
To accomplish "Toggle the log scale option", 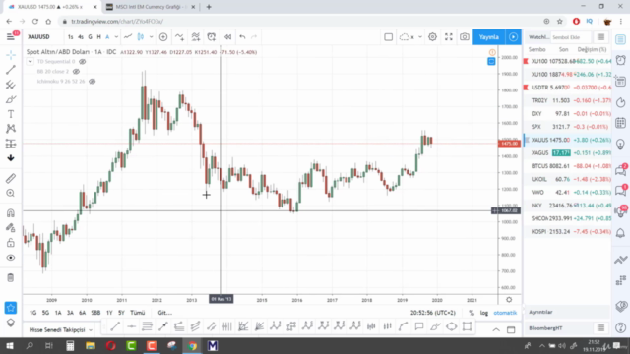I will pyautogui.click(x=483, y=313).
